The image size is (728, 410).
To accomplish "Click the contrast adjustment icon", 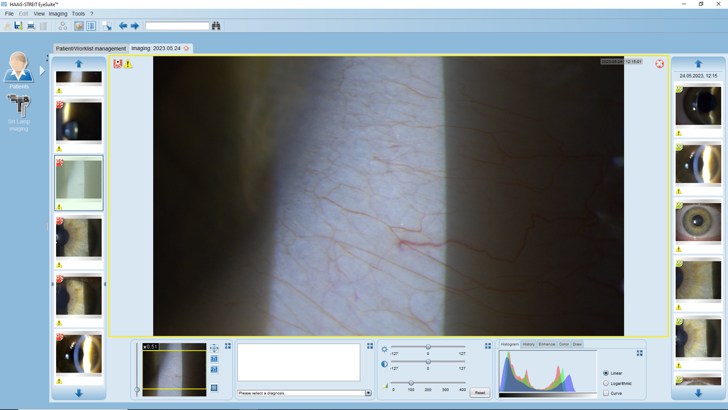I will click(x=384, y=363).
